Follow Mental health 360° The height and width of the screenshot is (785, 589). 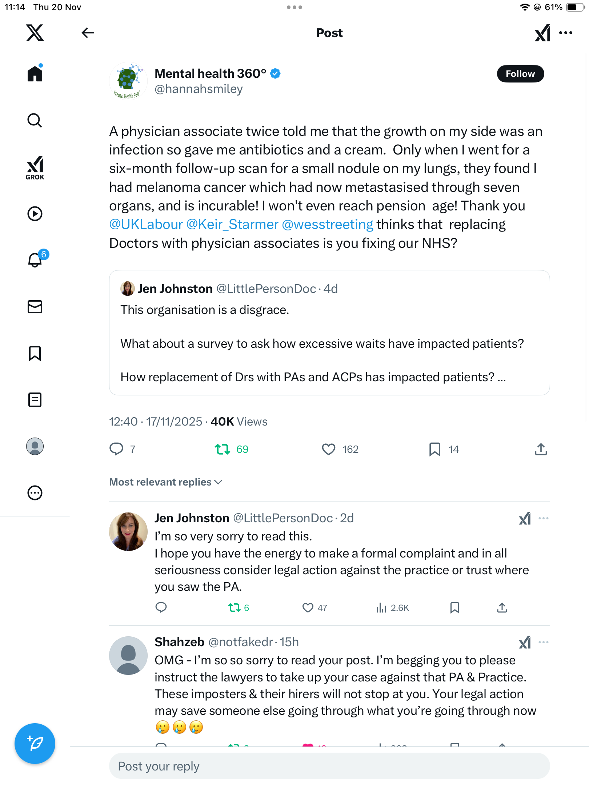click(520, 74)
